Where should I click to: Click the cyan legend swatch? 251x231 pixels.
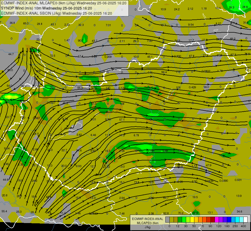[237, 219]
